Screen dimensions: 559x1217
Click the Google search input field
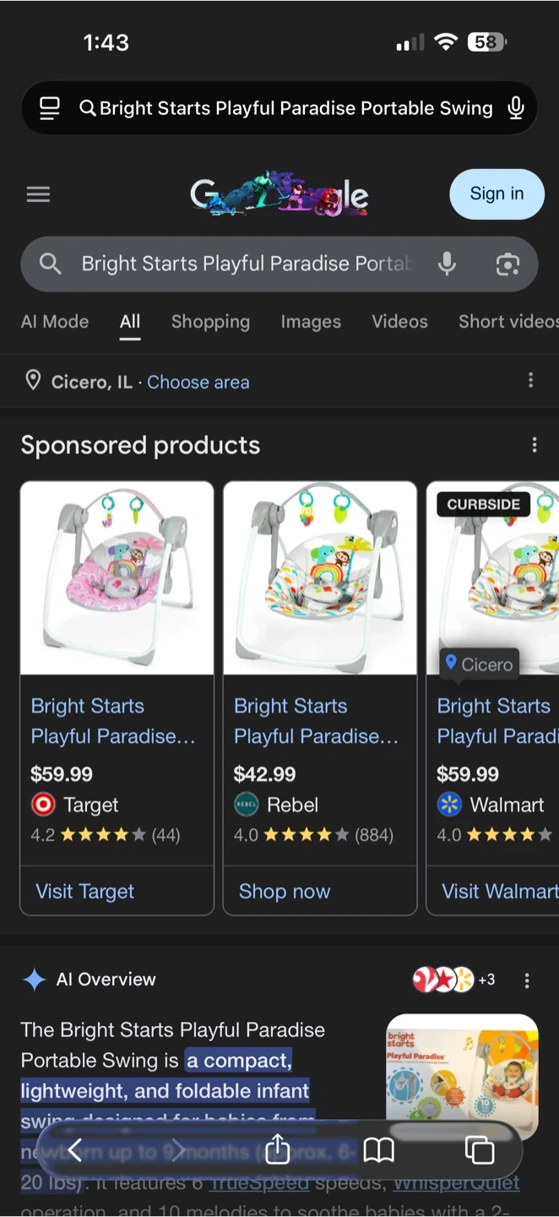click(245, 264)
